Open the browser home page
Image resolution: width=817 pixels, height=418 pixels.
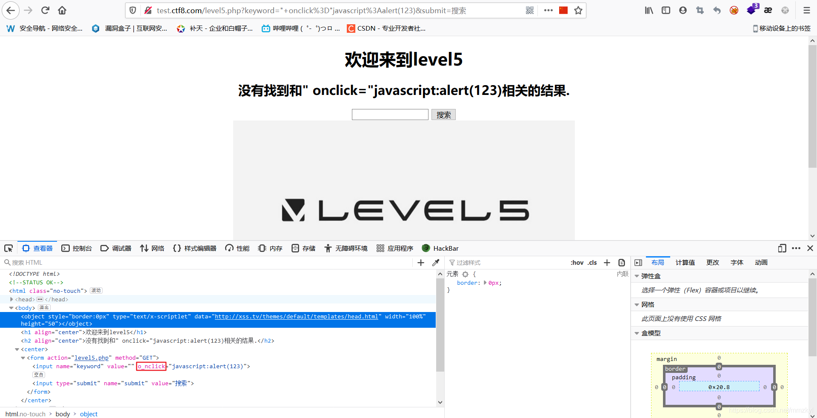(62, 10)
